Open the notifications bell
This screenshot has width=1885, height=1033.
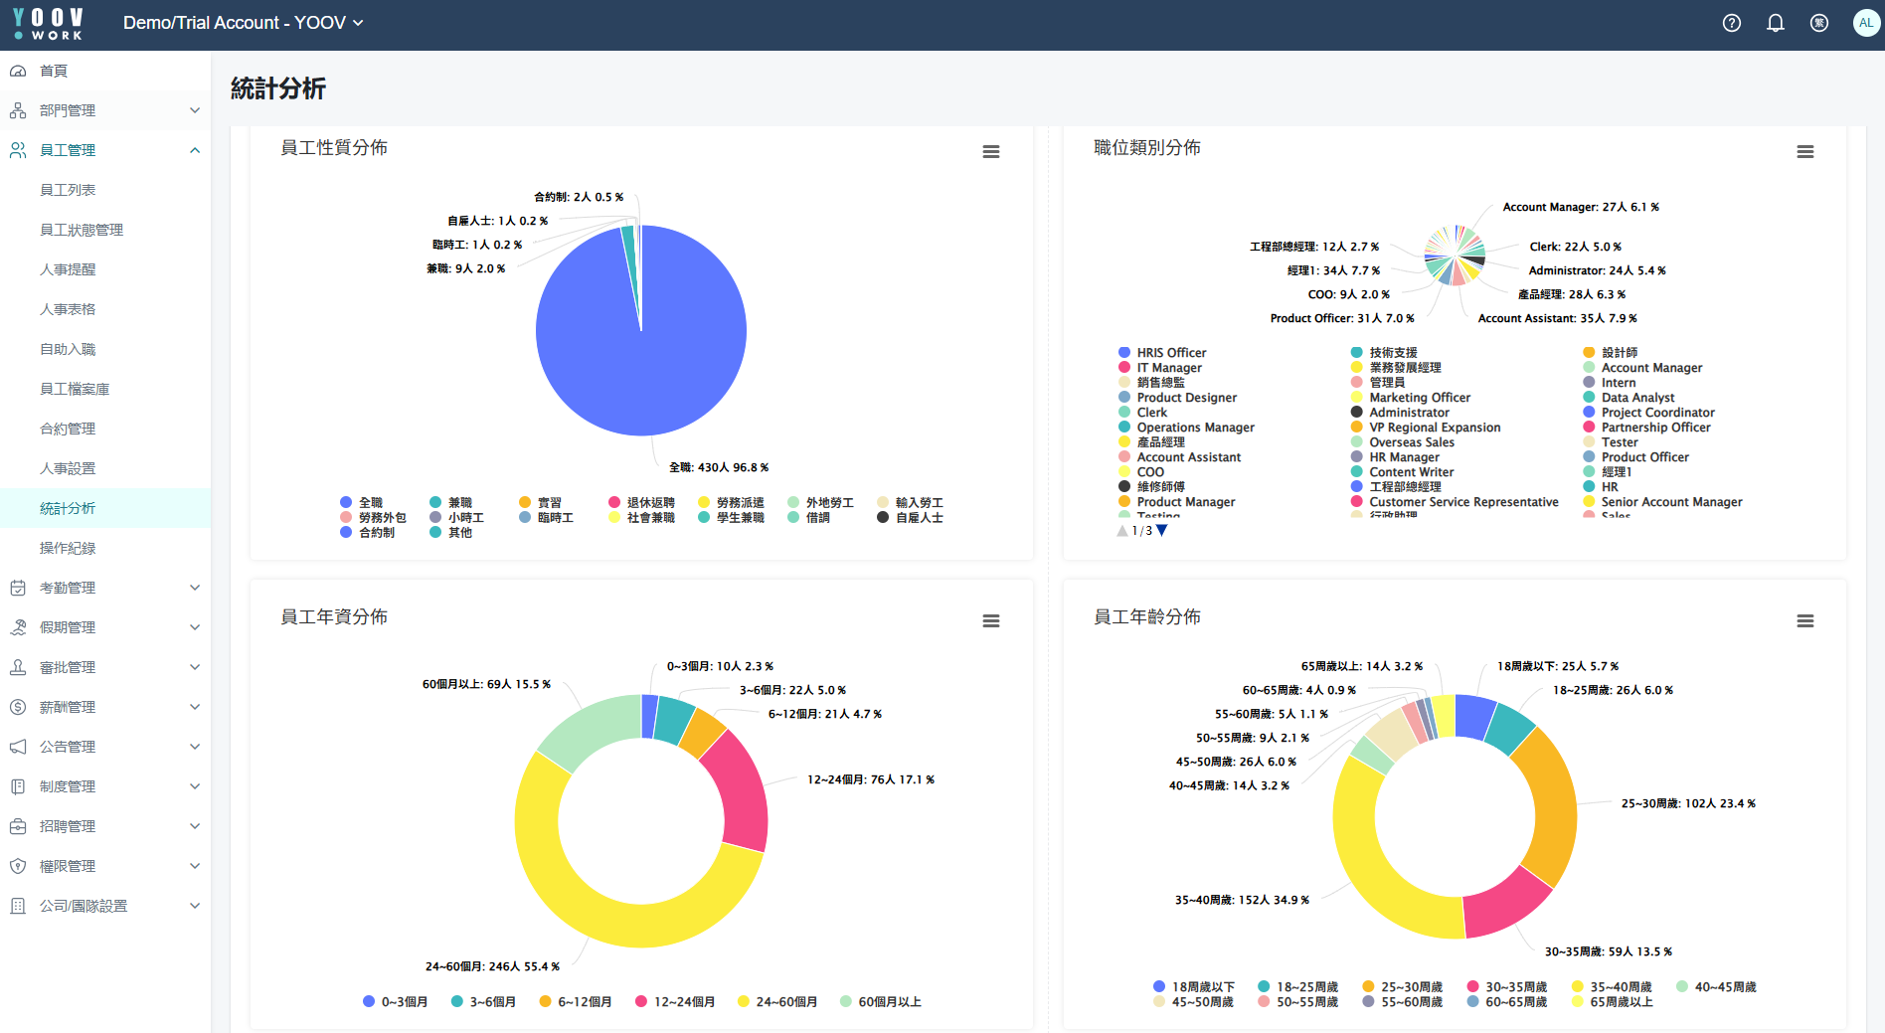1775,23
